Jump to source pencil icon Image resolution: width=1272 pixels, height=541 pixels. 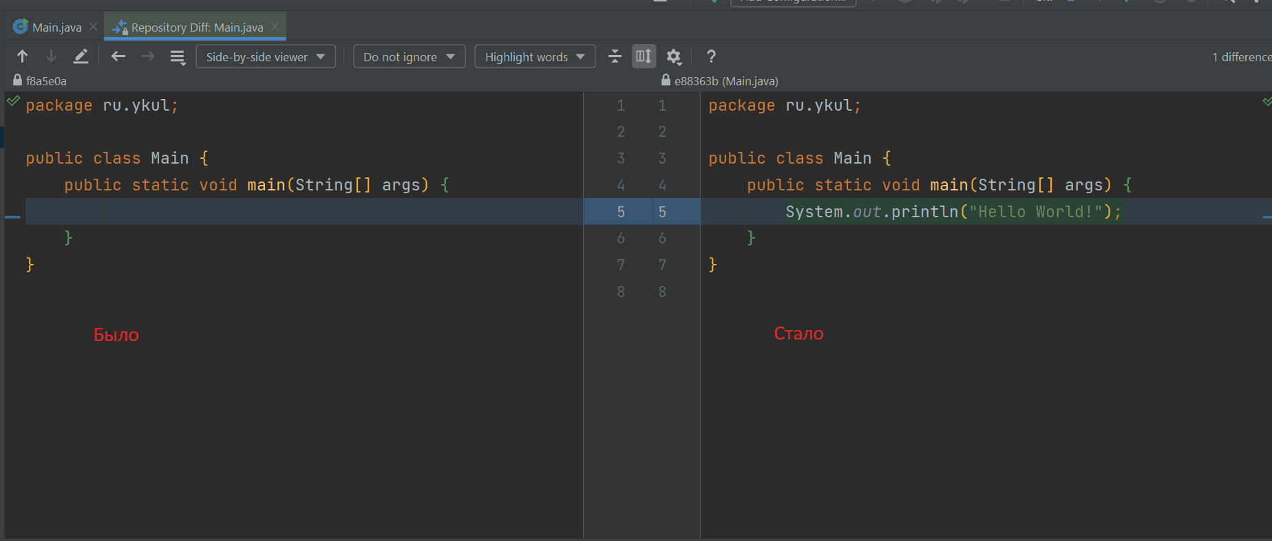pyautogui.click(x=81, y=56)
